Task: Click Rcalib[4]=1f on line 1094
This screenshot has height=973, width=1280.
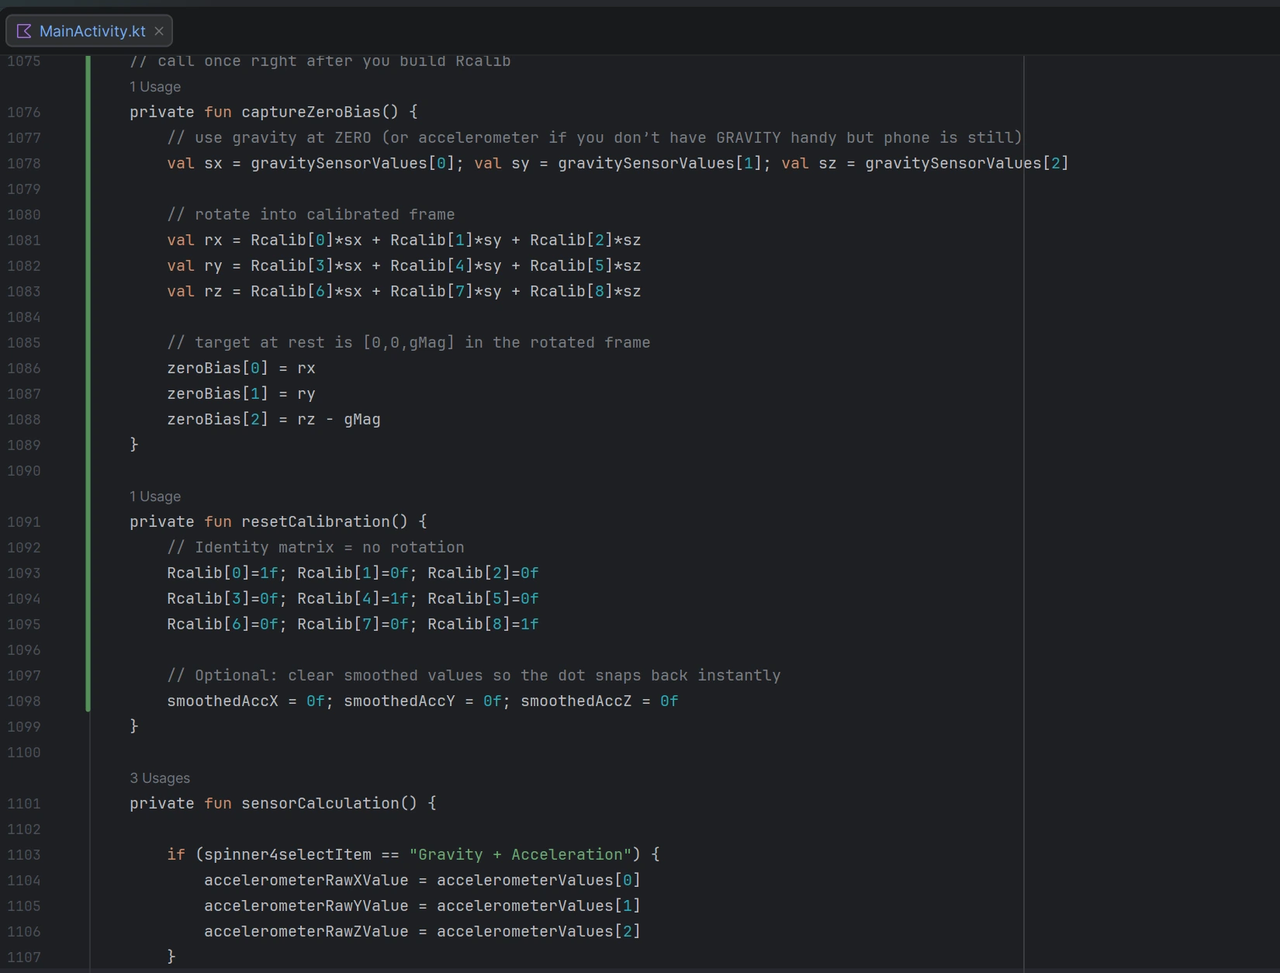Action: [x=353, y=598]
